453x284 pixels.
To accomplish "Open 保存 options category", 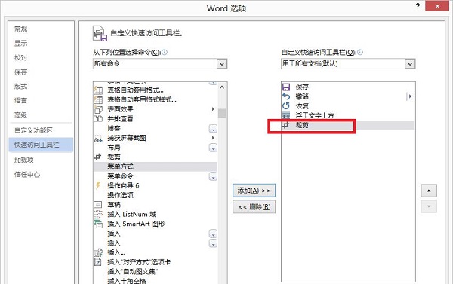I will 21,72.
